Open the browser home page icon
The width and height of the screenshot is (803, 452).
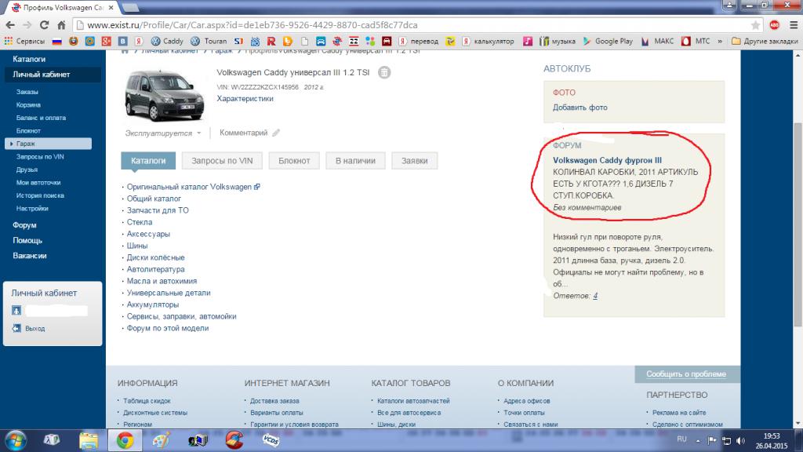[x=61, y=25]
